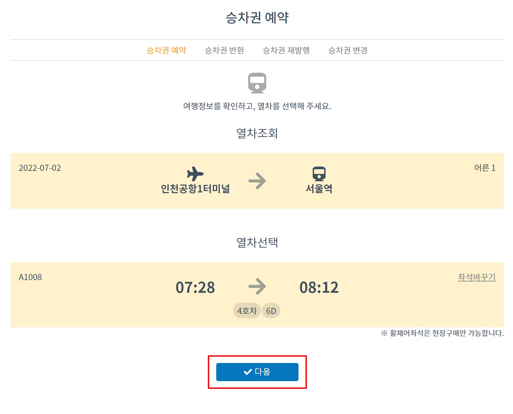
Task: Click the 2022-07-02 travel date
Action: click(x=40, y=168)
